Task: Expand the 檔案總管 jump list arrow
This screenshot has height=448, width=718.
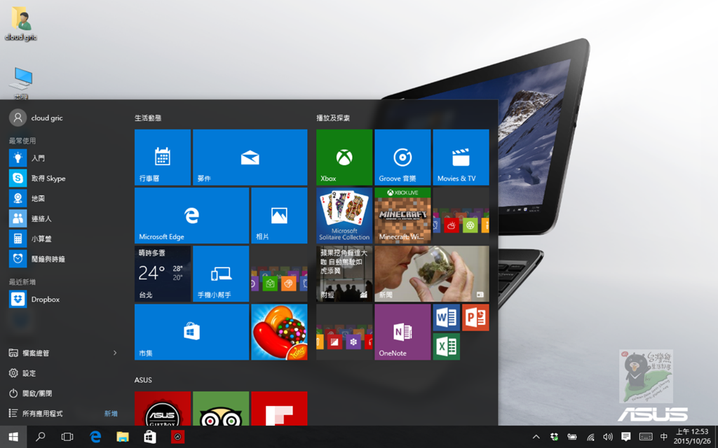Action: (115, 353)
